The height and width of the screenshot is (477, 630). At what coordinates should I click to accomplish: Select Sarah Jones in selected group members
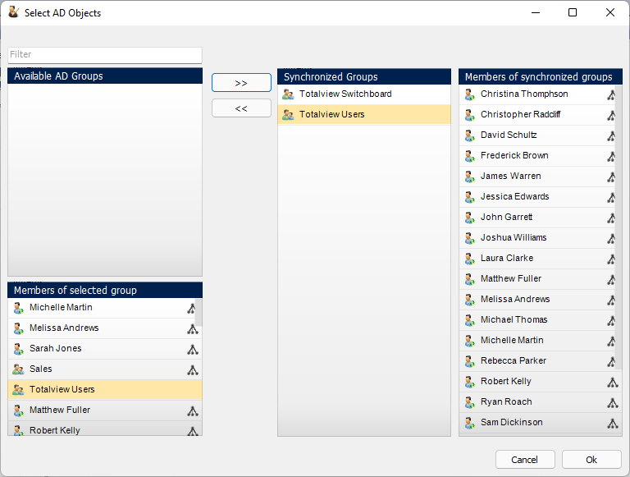[105, 349]
